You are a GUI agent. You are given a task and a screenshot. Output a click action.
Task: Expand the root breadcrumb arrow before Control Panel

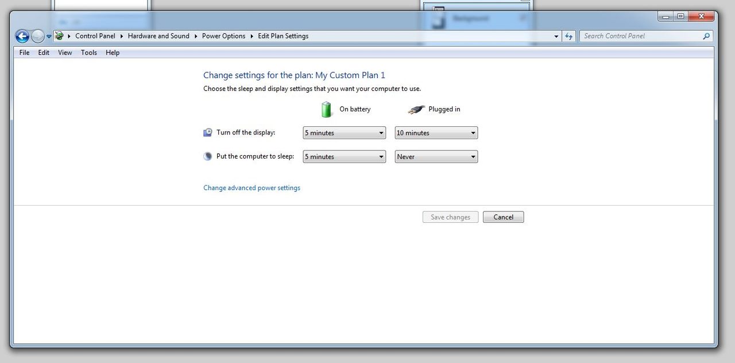coord(69,36)
